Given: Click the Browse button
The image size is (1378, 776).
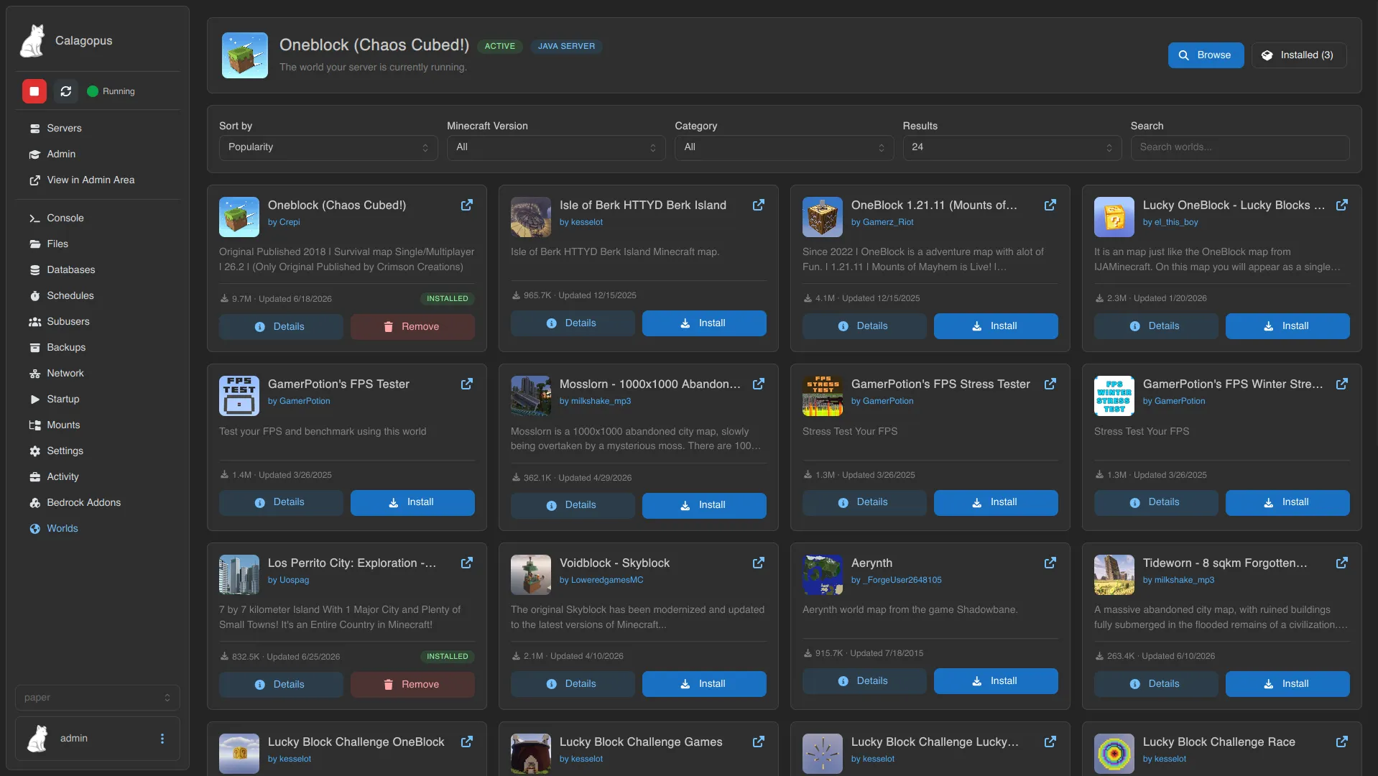Looking at the screenshot, I should [x=1206, y=55].
